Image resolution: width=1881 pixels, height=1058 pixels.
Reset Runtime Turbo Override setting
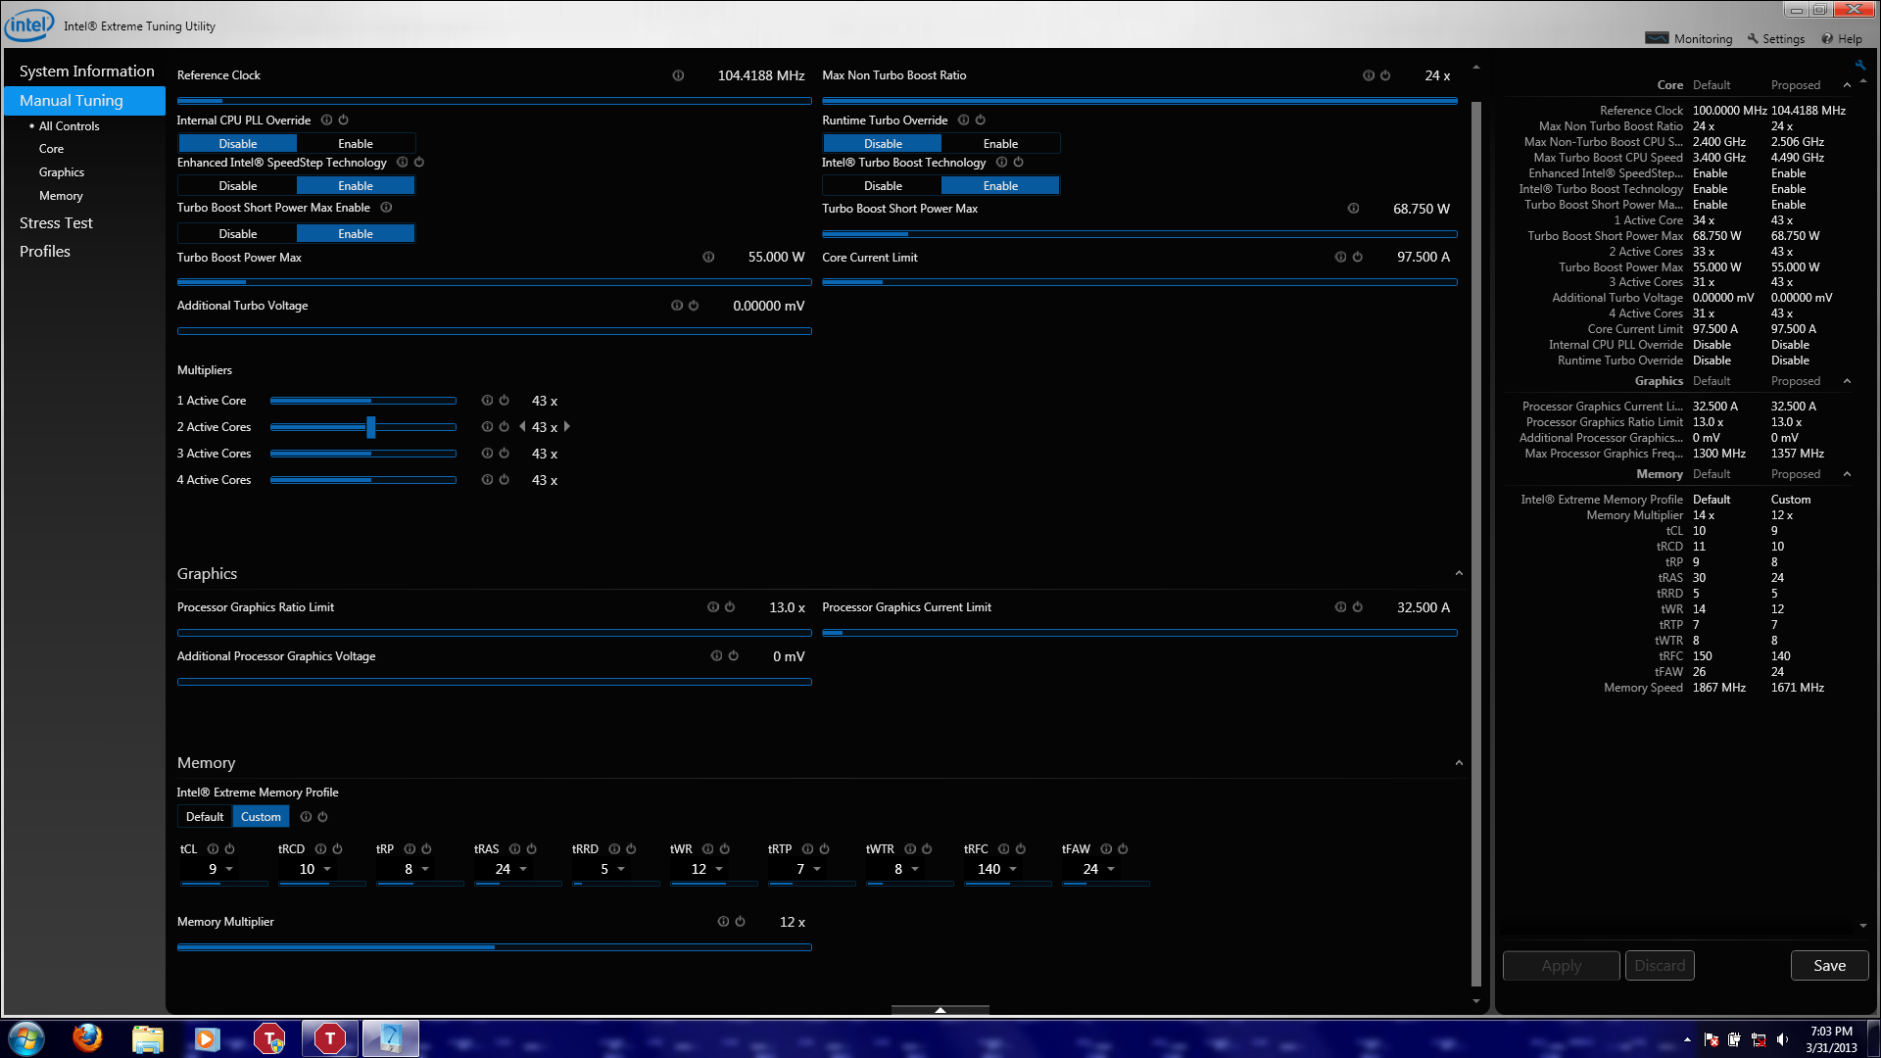point(980,120)
